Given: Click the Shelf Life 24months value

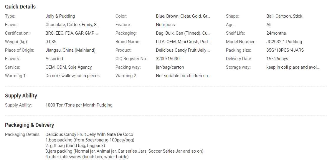Looking at the screenshot, I should point(276,33).
